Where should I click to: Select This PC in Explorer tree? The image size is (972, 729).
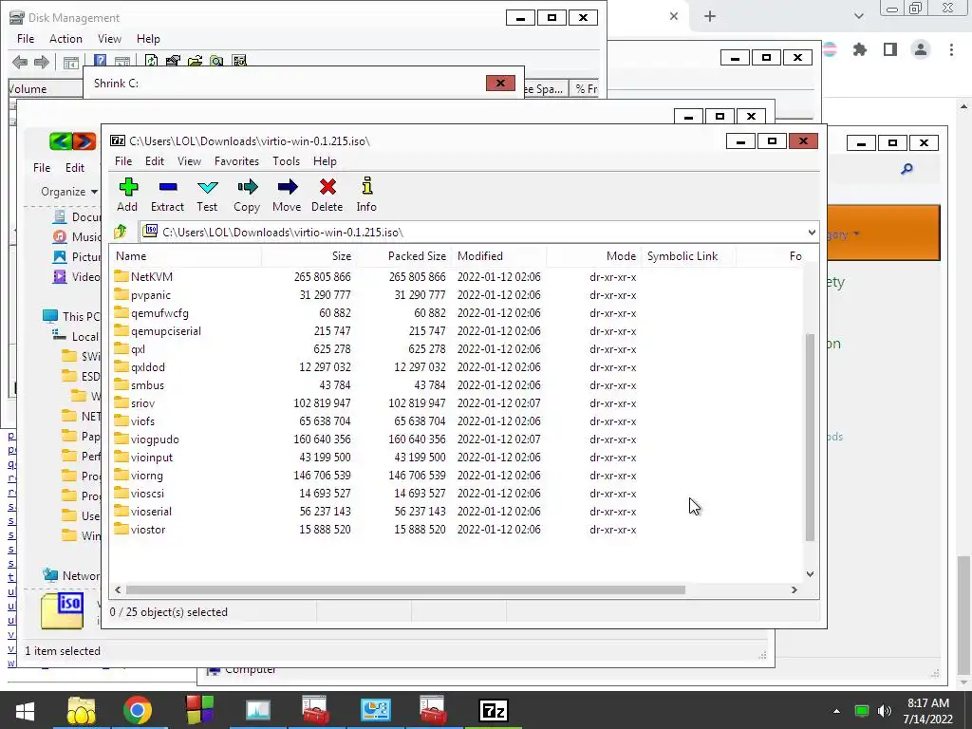[x=70, y=316]
